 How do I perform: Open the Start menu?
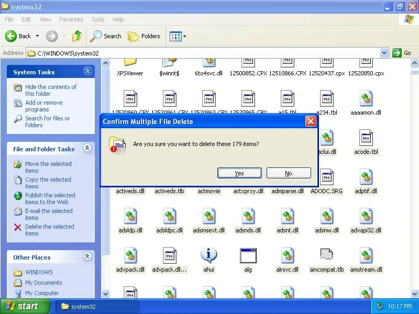point(25,306)
